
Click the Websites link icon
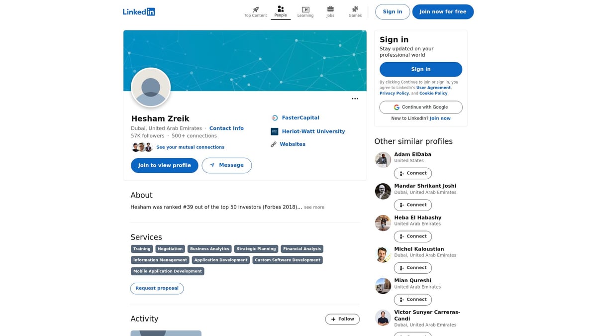[274, 144]
